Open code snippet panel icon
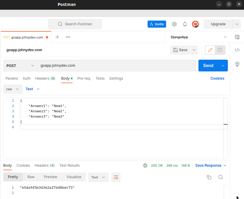Screen dimensions: 244x199 (x=237, y=50)
